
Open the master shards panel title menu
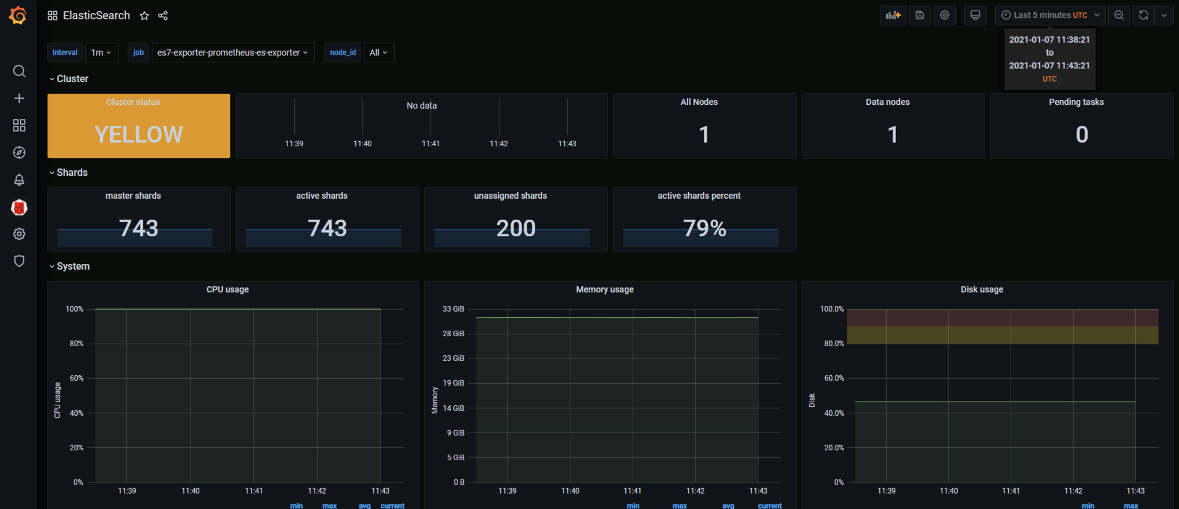pos(133,196)
